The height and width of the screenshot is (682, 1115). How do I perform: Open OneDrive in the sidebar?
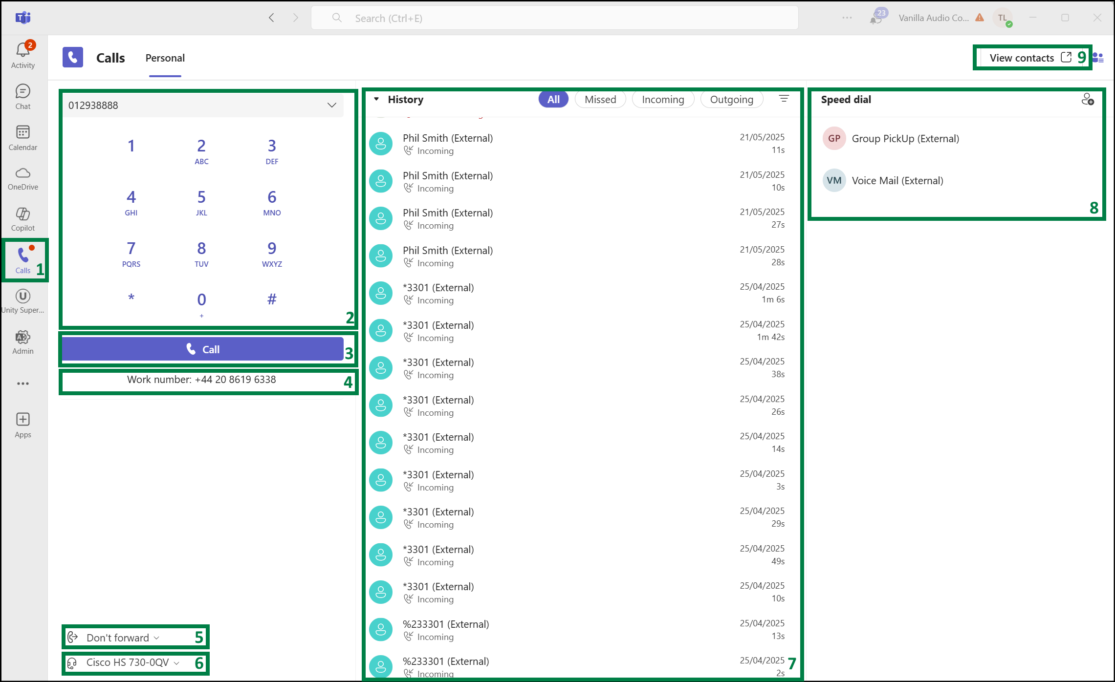click(x=23, y=179)
